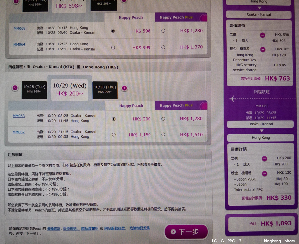Image resolution: width=299 pixels, height=244 pixels.
Task: Click the Japan PSSC tax line
Action: pyautogui.click(x=261, y=179)
